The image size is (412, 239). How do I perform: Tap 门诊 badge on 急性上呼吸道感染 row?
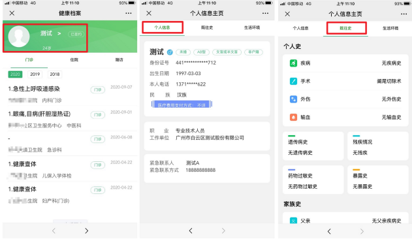pos(98,89)
